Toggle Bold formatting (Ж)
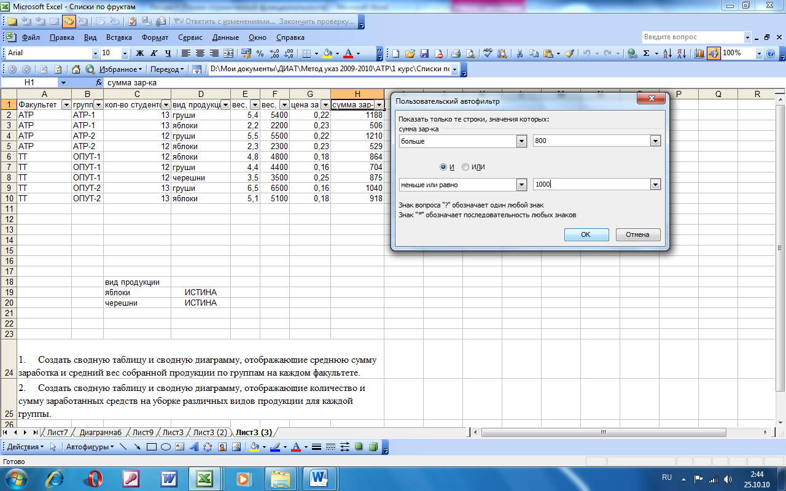This screenshot has width=786, height=491. tap(139, 53)
